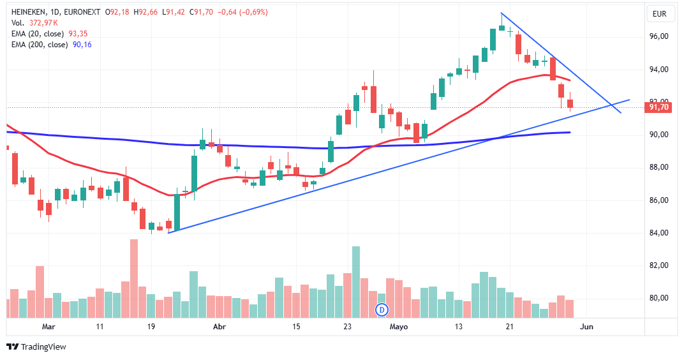
Task: Click the 82,00 price axis label
Action: click(x=658, y=265)
